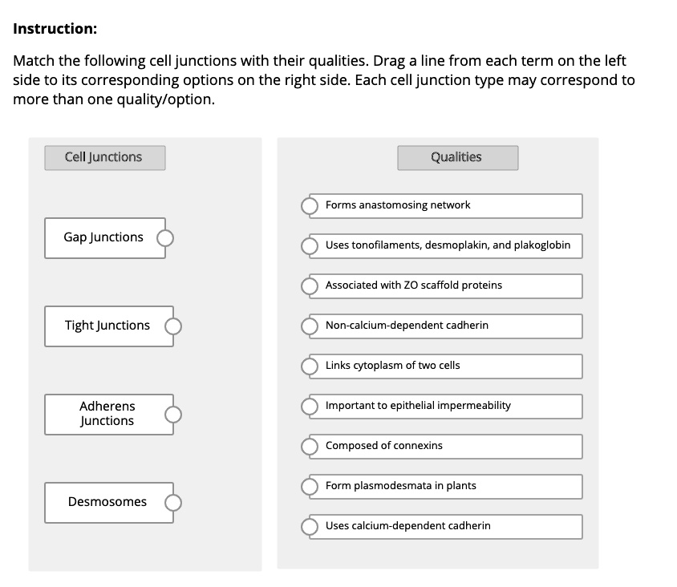Click the 'Qualities' header label

click(x=457, y=157)
